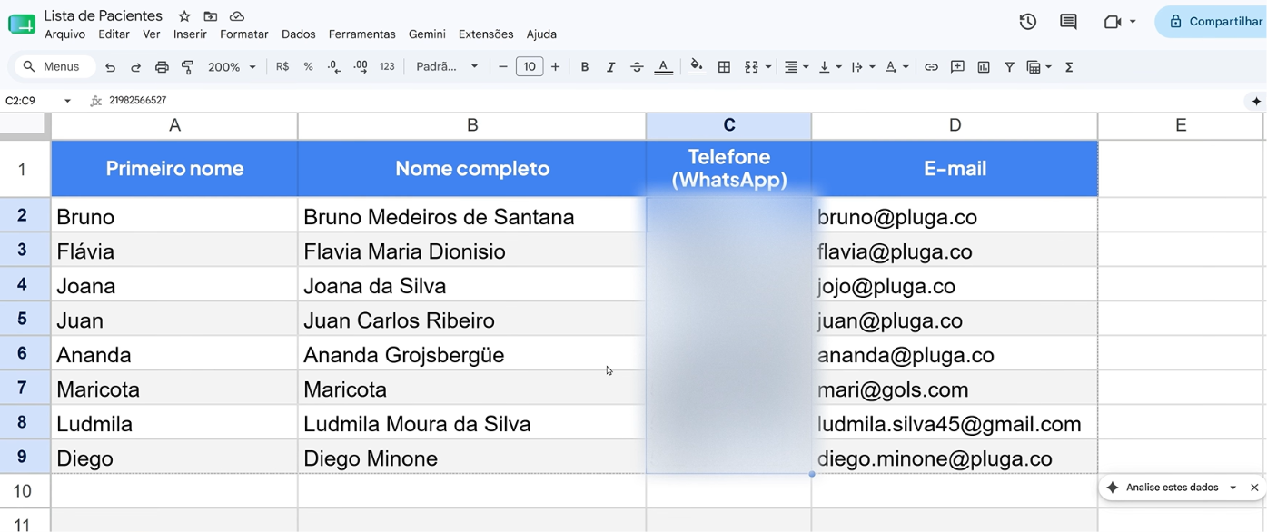1267x532 pixels.
Task: Open version history clock icon
Action: [x=1027, y=22]
